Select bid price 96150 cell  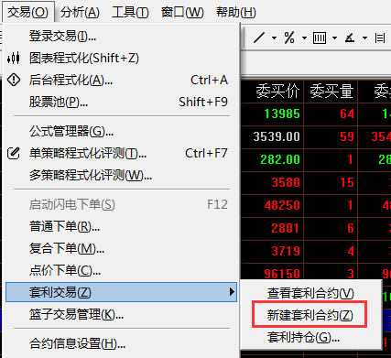(273, 272)
